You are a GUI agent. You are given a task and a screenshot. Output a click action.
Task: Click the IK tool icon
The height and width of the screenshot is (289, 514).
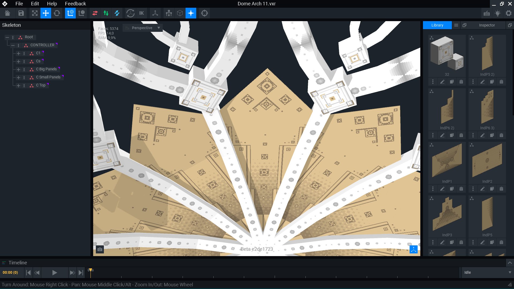142,13
